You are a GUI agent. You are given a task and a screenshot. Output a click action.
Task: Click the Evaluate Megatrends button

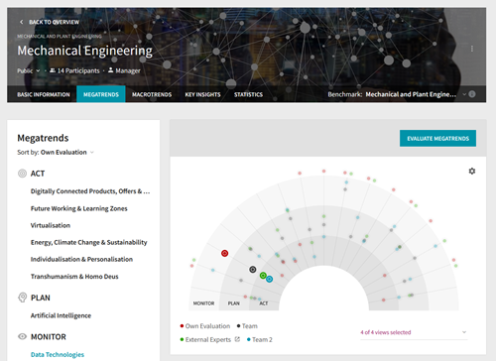coord(437,138)
